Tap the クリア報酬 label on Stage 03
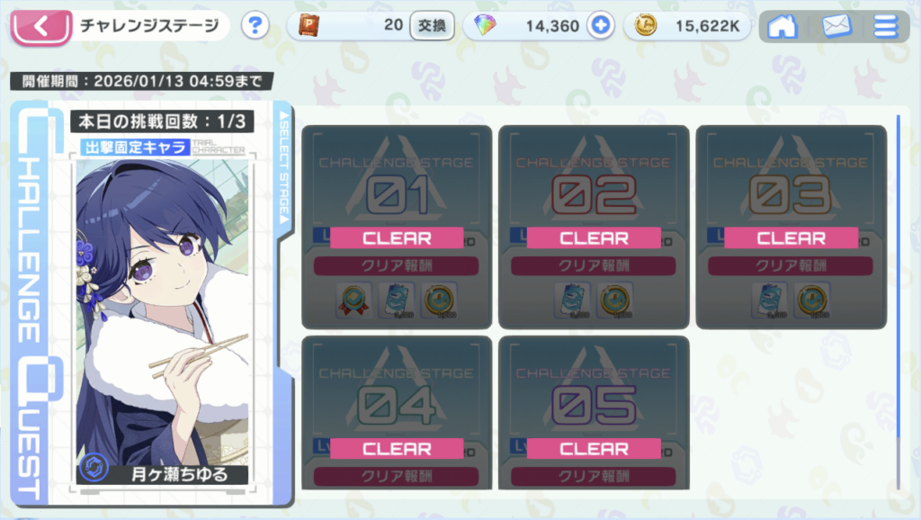Viewport: 921px width, 520px height. tap(791, 265)
